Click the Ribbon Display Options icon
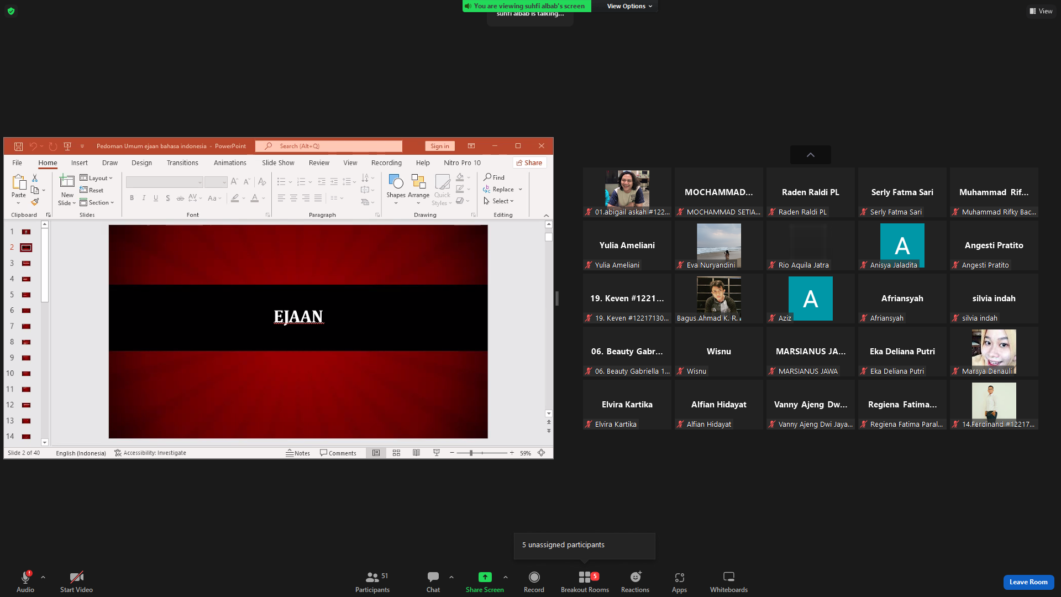Image resolution: width=1061 pixels, height=597 pixels. click(x=471, y=146)
